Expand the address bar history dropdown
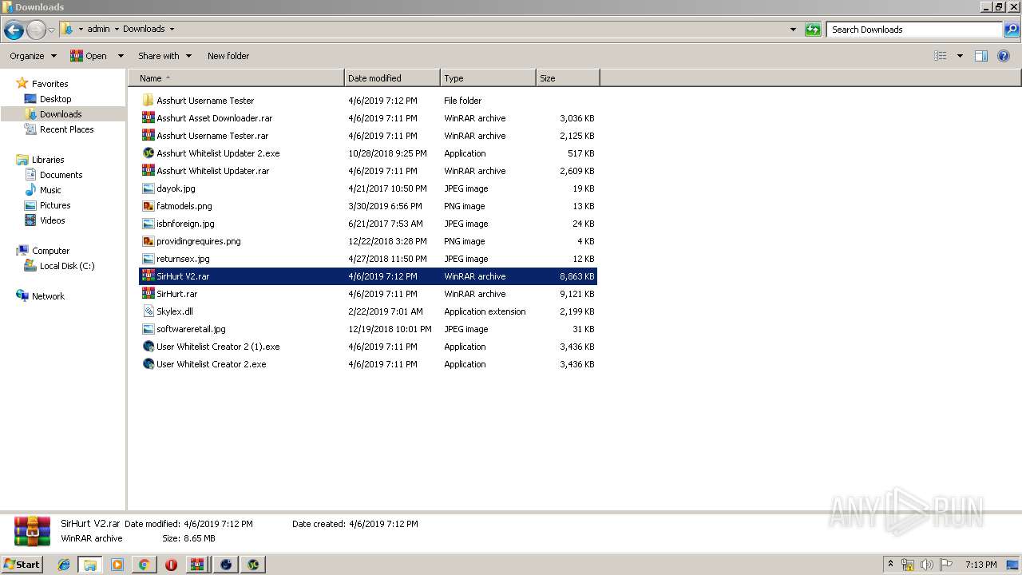 pyautogui.click(x=793, y=30)
